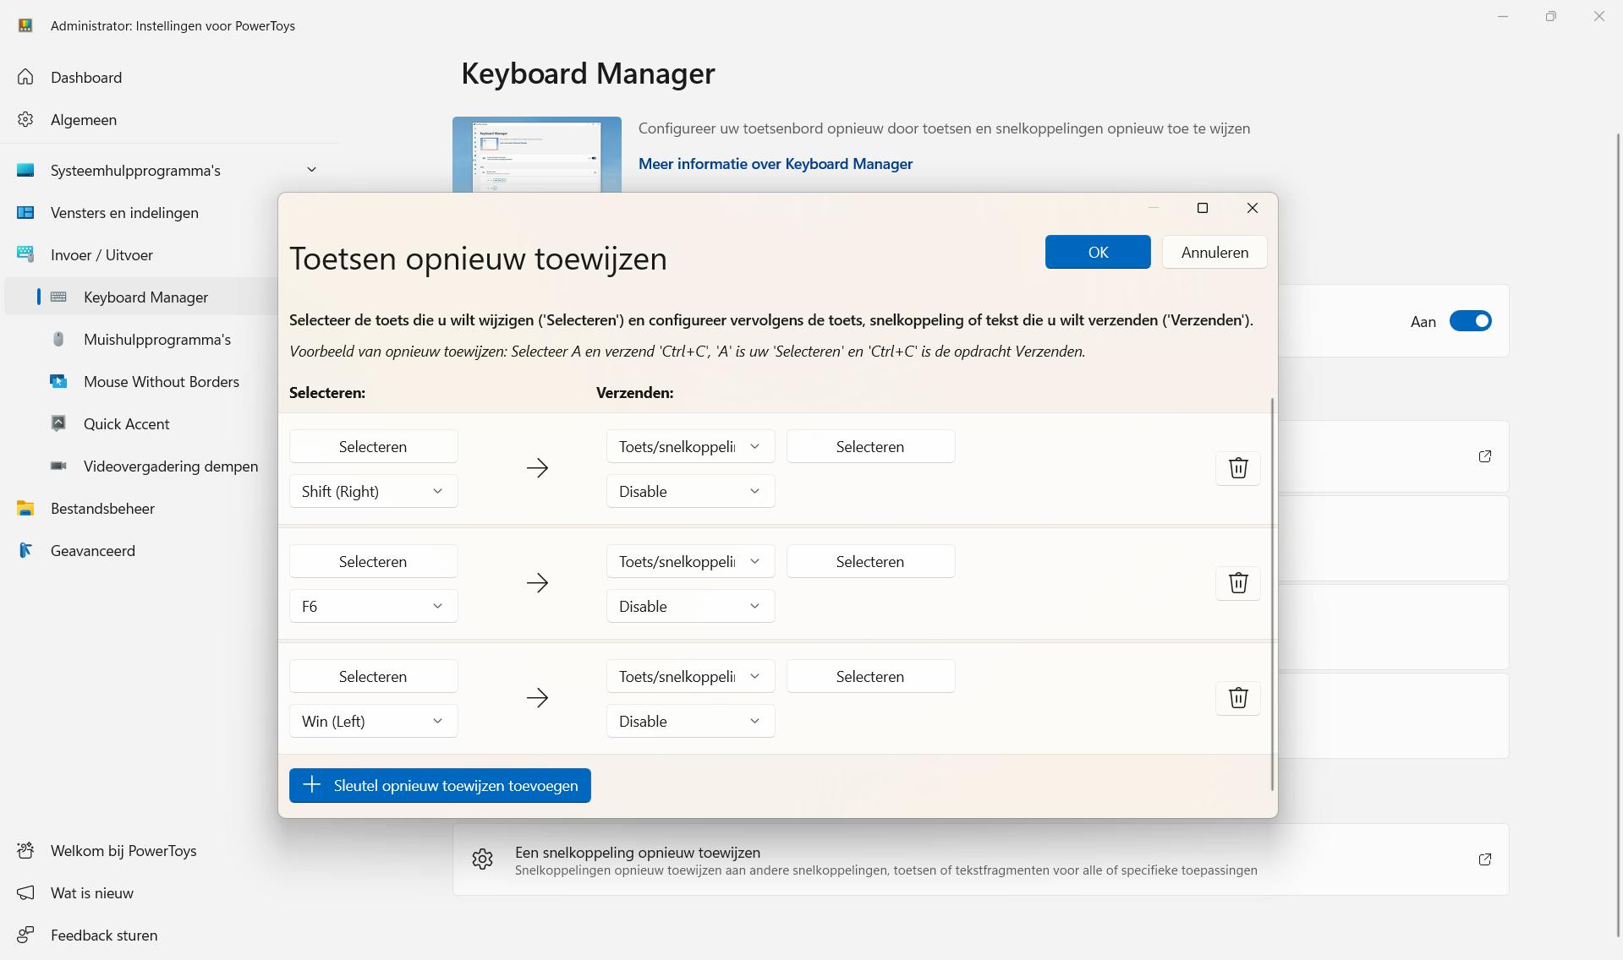Click target Selecteren button in Shift (Right) row
The height and width of the screenshot is (960, 1623).
click(x=871, y=447)
